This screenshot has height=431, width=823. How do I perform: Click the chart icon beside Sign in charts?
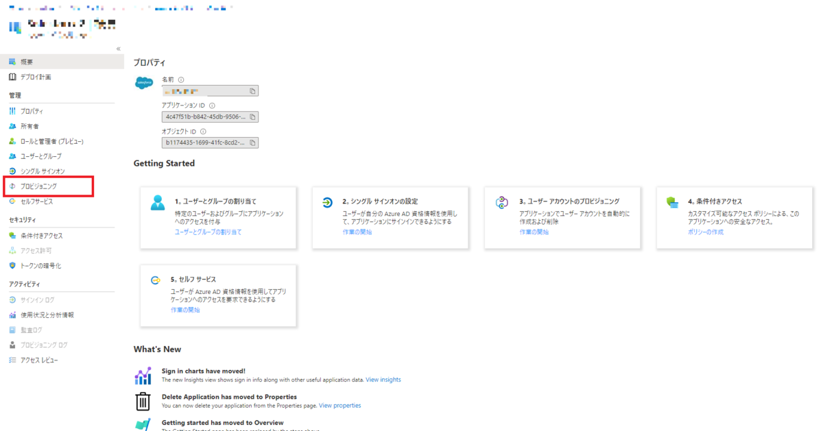coord(143,375)
